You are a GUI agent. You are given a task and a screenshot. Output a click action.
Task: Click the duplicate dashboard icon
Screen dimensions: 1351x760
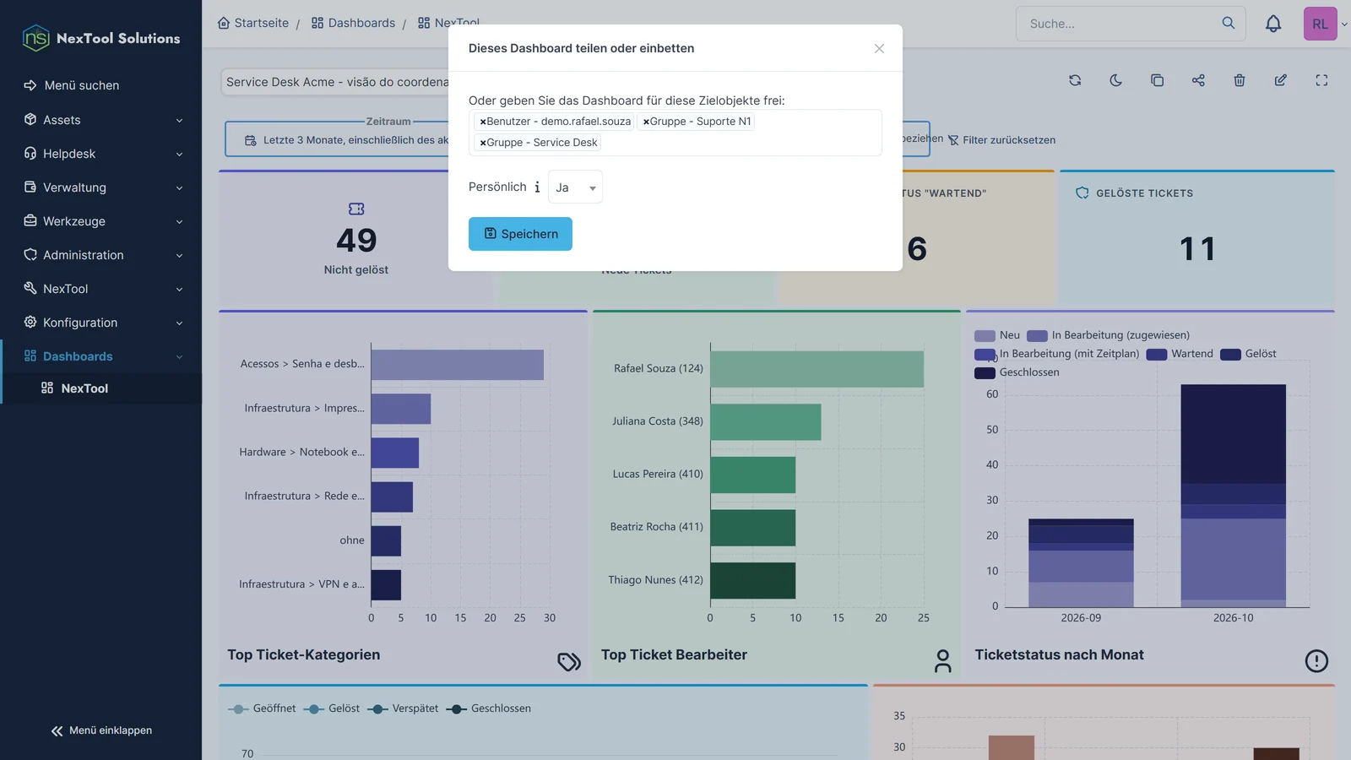pyautogui.click(x=1157, y=80)
